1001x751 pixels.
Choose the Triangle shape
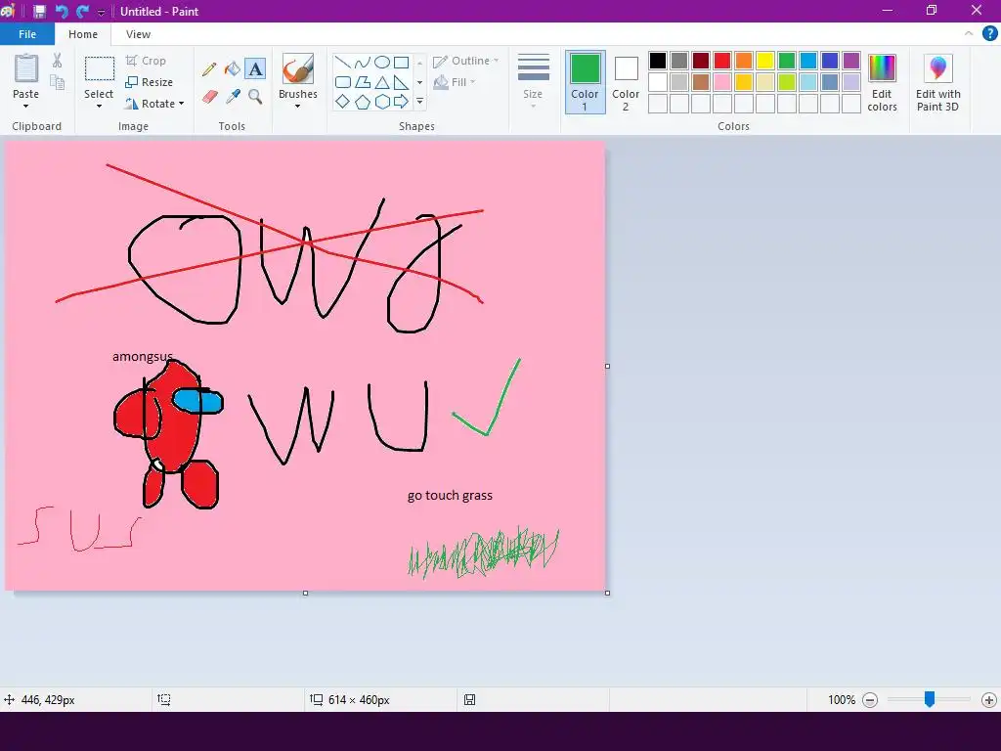382,82
